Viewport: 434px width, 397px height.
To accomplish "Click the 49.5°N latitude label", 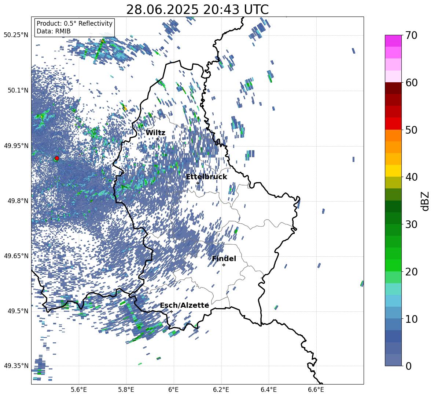I will click(18, 311).
